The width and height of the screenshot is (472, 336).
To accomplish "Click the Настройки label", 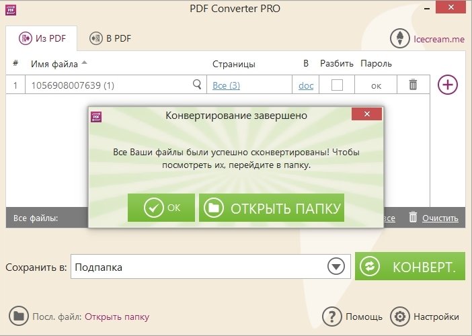I will pos(436,317).
